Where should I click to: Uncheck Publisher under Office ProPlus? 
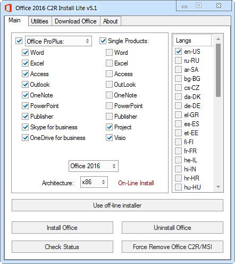25,117
